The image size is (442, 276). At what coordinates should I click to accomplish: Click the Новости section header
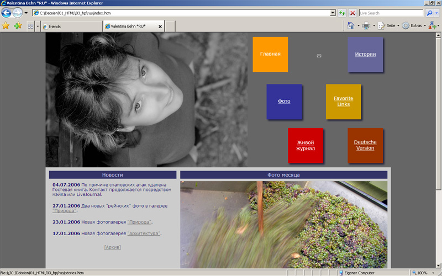pos(113,175)
